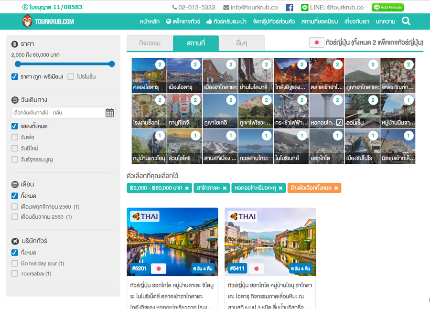The image size is (430, 309).
Task: Click the Tourkrub.com logo
Action: coord(48,21)
